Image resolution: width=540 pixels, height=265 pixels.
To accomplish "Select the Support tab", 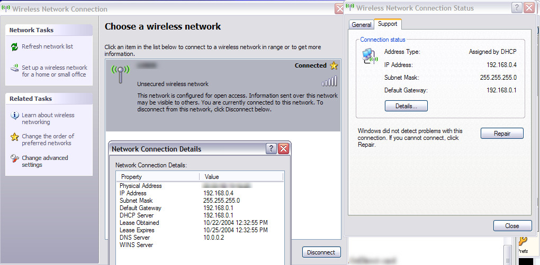I will point(388,24).
